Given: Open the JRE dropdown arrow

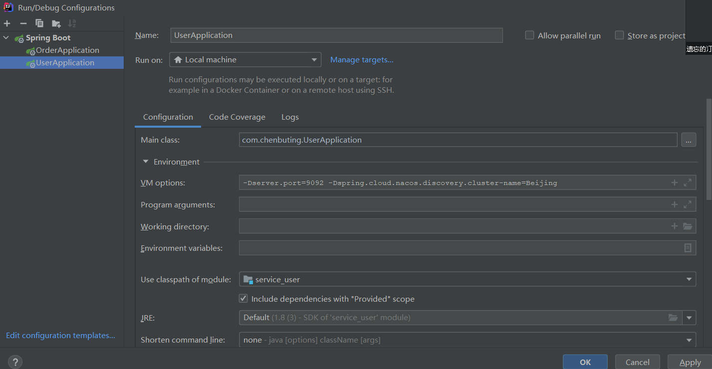Looking at the screenshot, I should pyautogui.click(x=689, y=318).
